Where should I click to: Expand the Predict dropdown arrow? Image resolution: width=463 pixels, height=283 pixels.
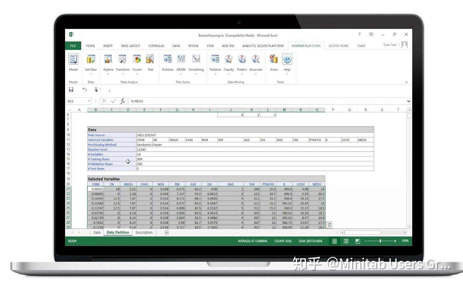pyautogui.click(x=242, y=74)
